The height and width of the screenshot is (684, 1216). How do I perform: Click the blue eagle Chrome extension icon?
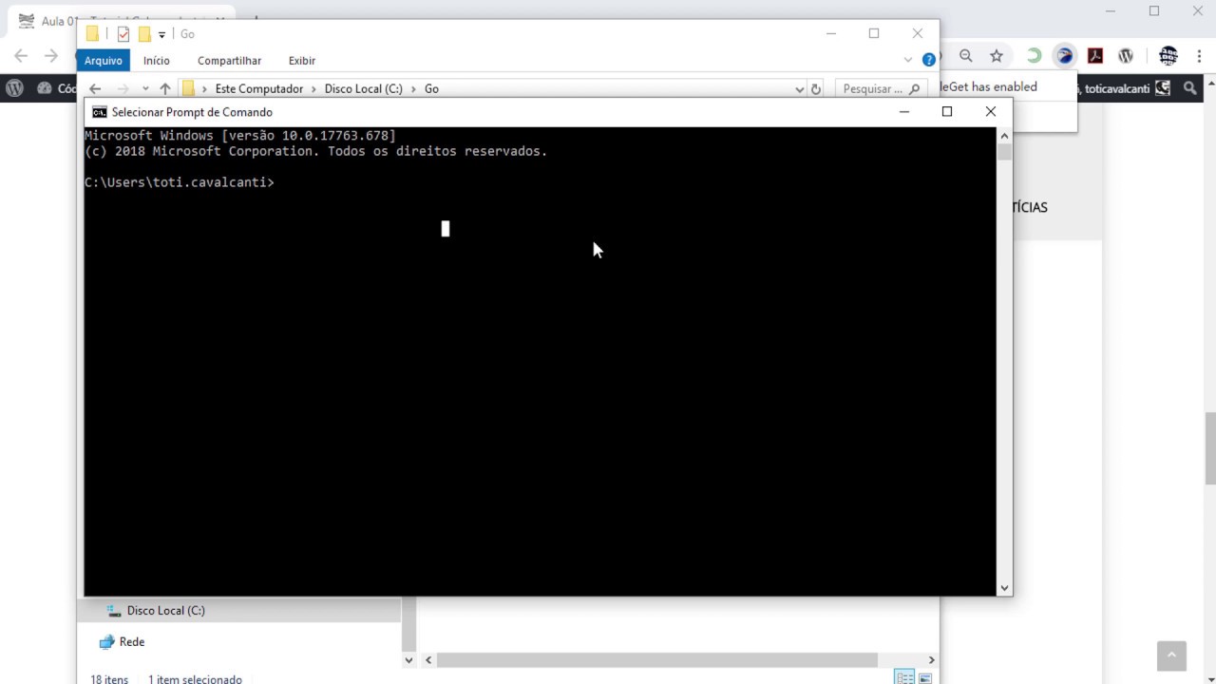pyautogui.click(x=1065, y=56)
